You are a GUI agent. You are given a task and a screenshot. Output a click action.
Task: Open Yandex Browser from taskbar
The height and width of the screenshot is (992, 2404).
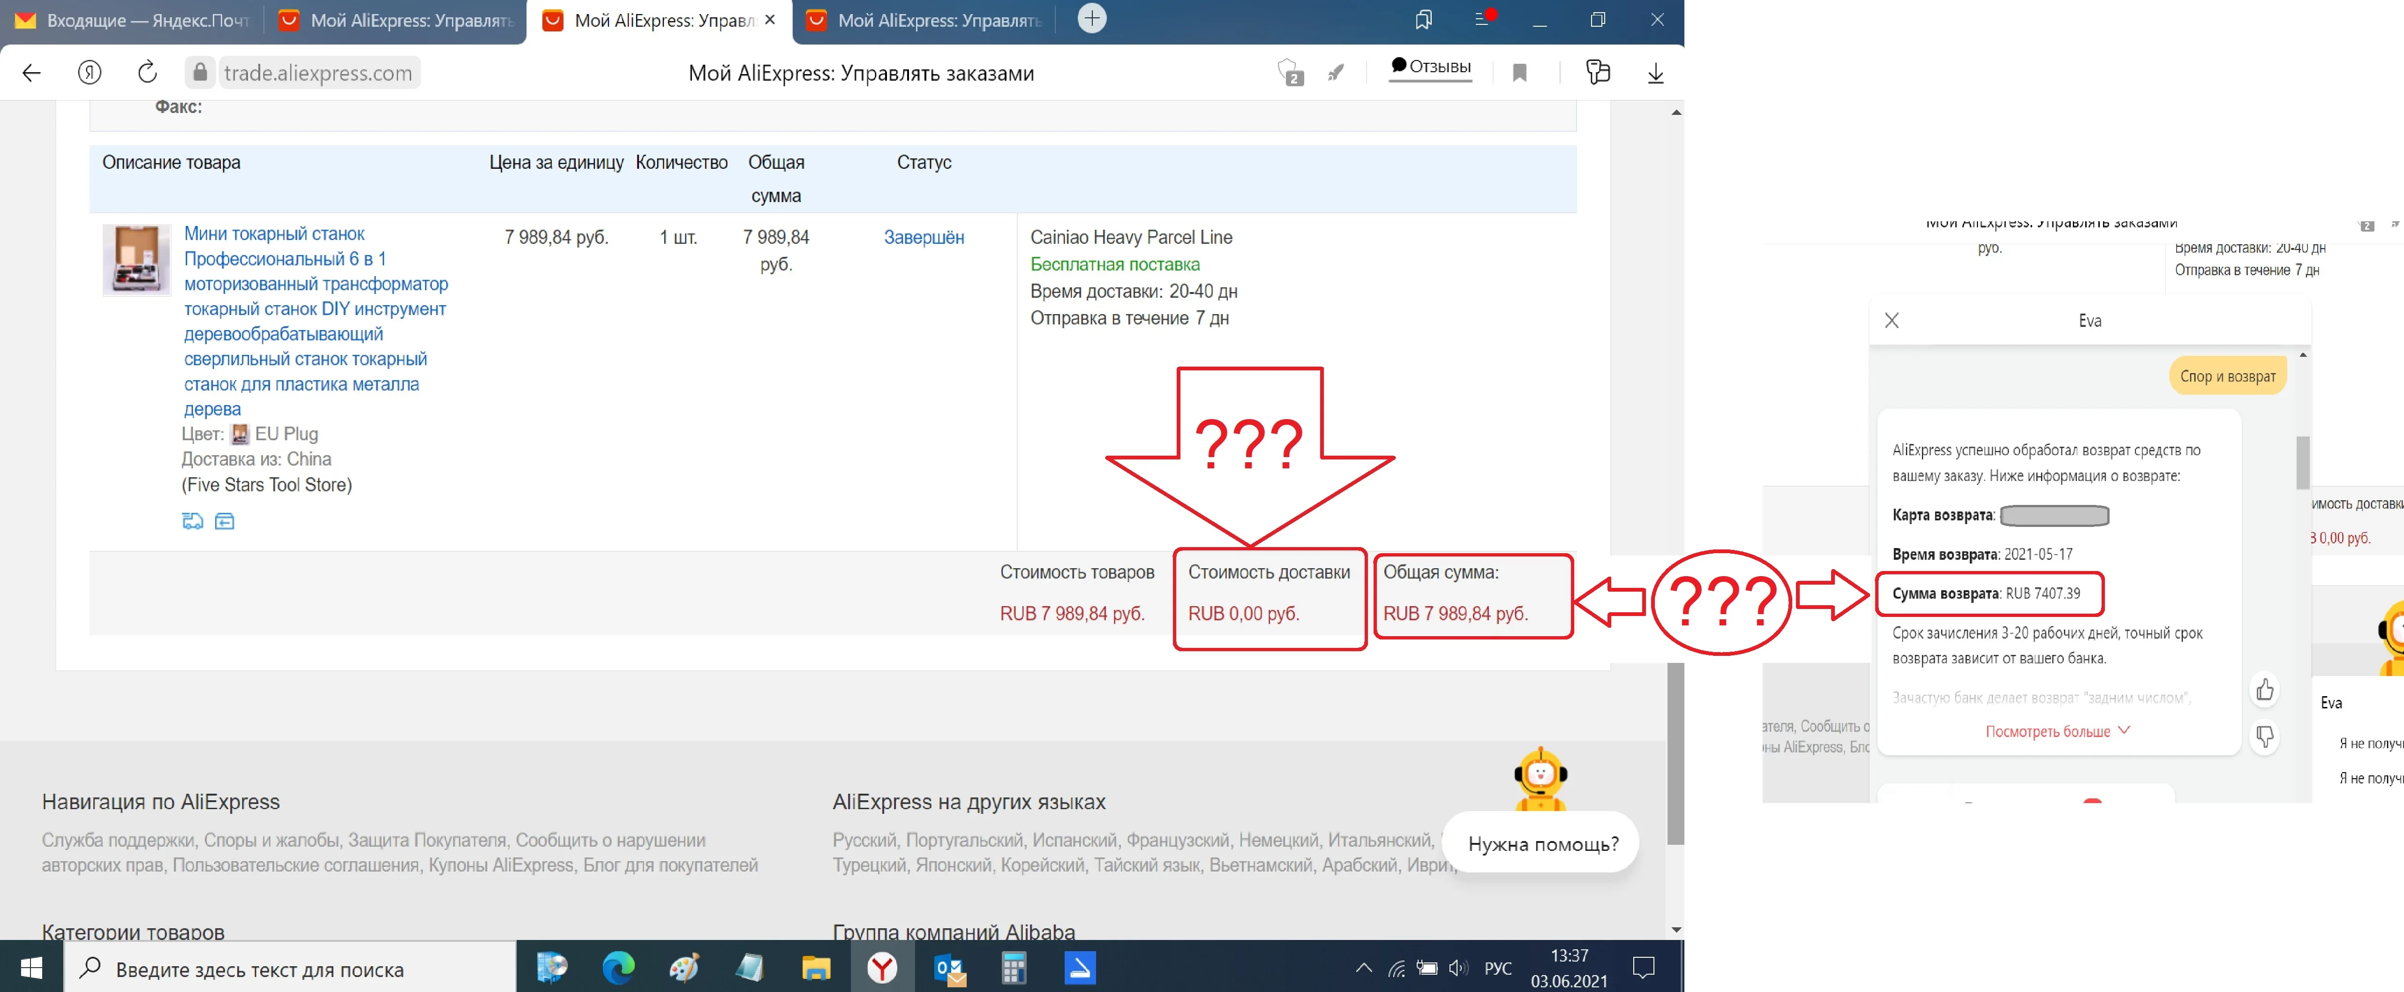pos(881,968)
